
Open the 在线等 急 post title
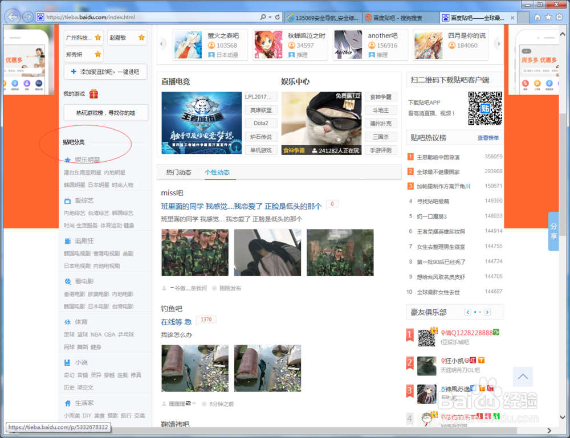pos(176,322)
